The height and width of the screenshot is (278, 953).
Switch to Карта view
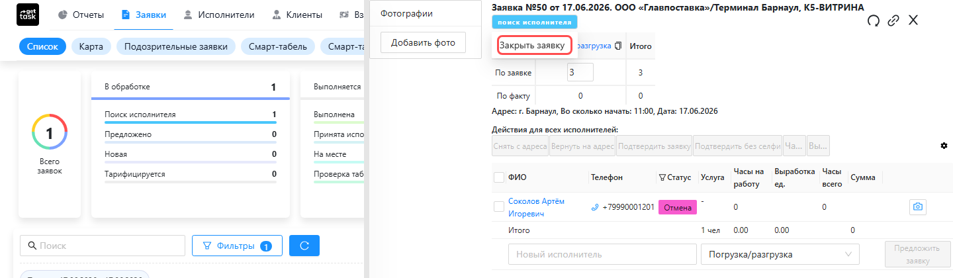coord(91,46)
